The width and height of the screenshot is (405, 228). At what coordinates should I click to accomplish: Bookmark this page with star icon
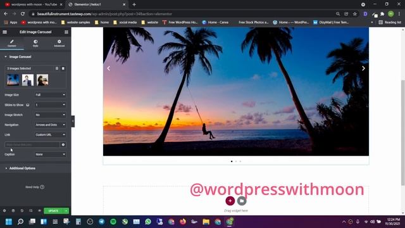pos(355,14)
